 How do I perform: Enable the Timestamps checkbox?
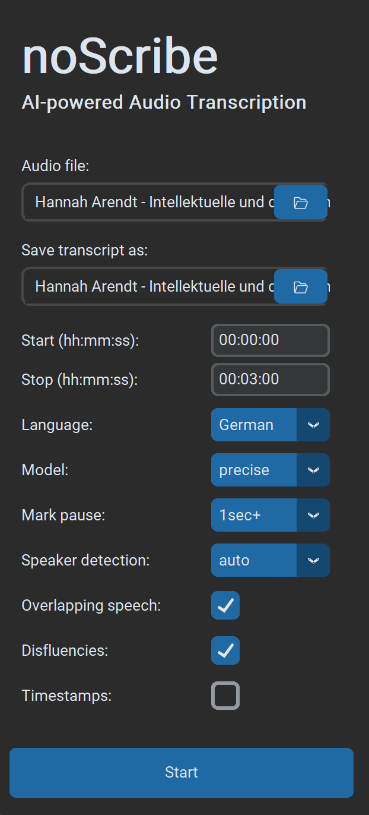[x=225, y=696]
